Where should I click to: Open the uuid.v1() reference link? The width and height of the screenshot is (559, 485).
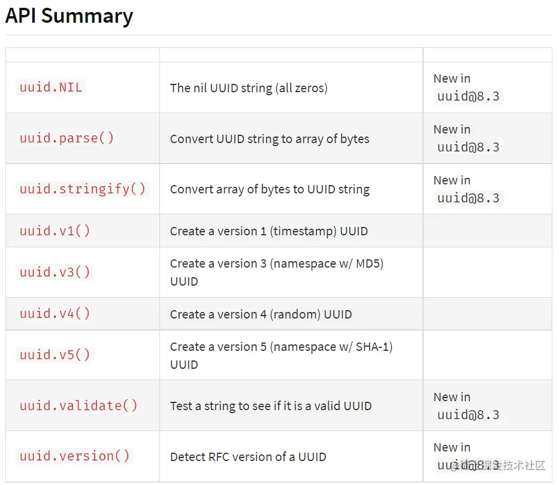click(55, 231)
